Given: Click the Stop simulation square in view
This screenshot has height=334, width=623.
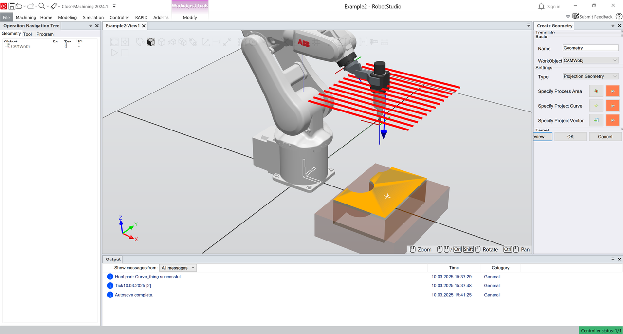Looking at the screenshot, I should click(x=125, y=53).
